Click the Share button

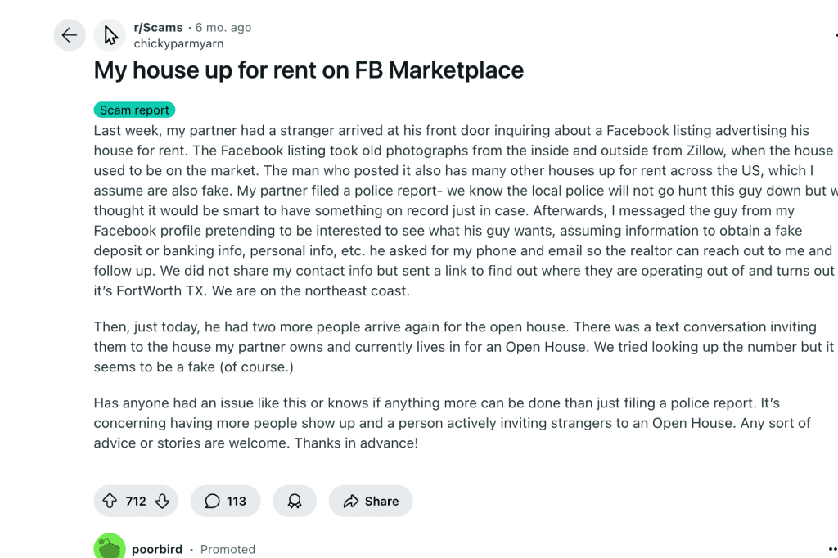371,501
